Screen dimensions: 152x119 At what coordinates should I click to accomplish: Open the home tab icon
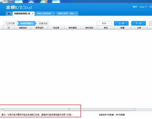[9, 14]
